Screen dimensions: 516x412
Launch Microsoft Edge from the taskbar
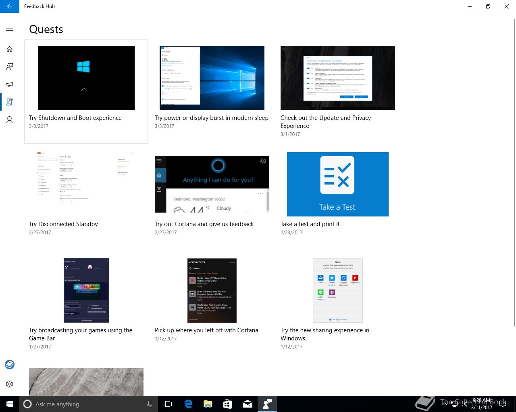(x=188, y=404)
